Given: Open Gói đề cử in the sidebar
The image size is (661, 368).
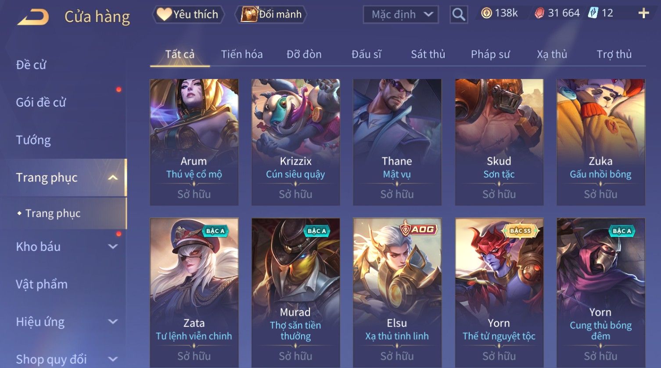Looking at the screenshot, I should pyautogui.click(x=41, y=102).
